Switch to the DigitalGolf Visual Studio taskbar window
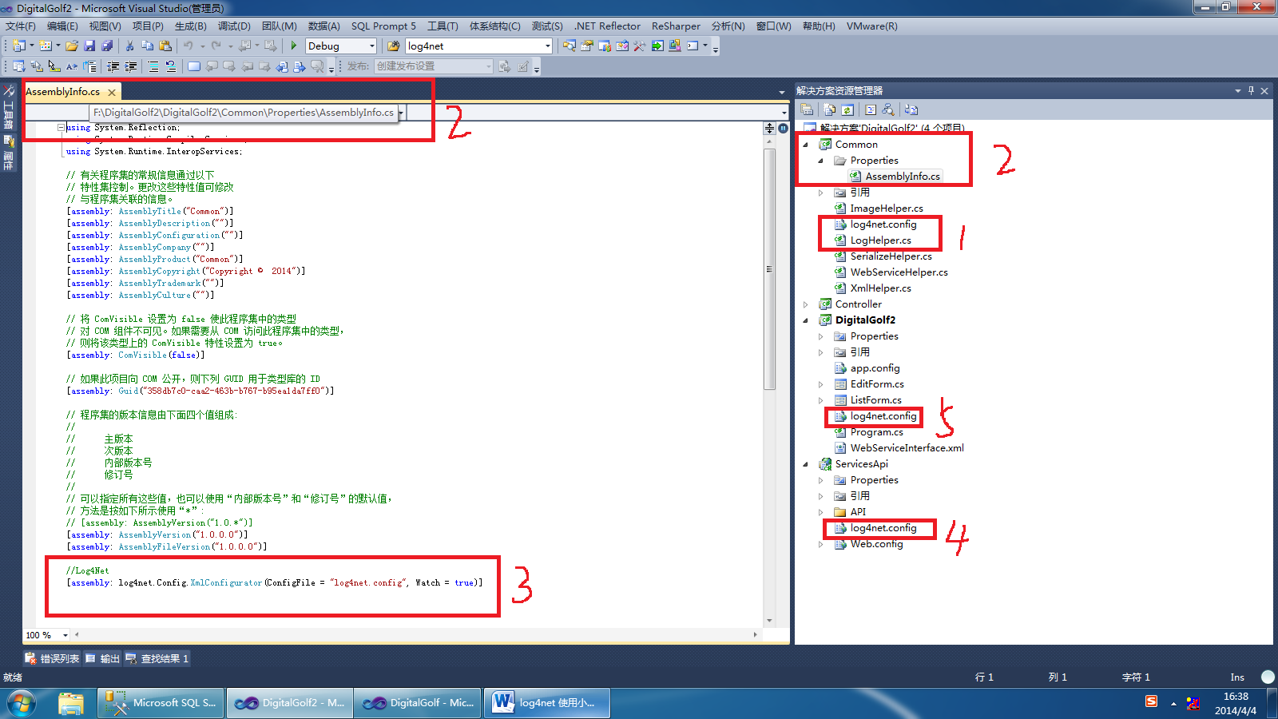1278x719 pixels. [x=418, y=703]
